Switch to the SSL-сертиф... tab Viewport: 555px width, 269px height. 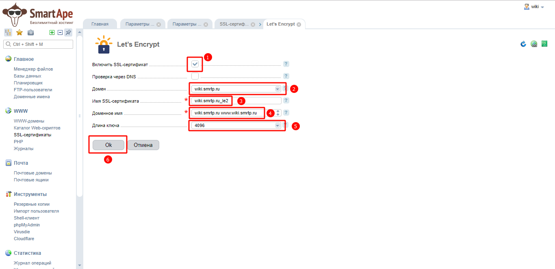coord(234,24)
